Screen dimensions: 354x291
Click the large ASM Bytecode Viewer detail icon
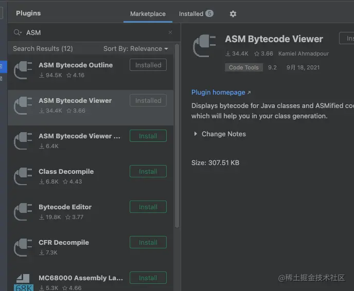(204, 46)
